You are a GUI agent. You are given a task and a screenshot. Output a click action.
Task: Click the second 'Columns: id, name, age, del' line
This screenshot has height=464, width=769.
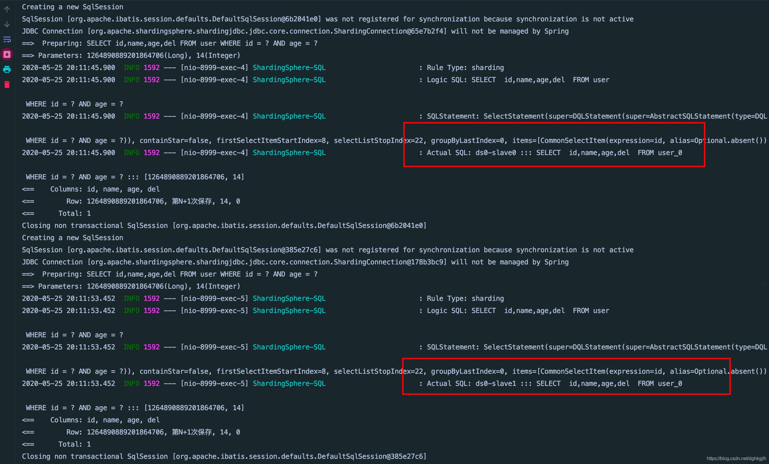click(x=91, y=420)
